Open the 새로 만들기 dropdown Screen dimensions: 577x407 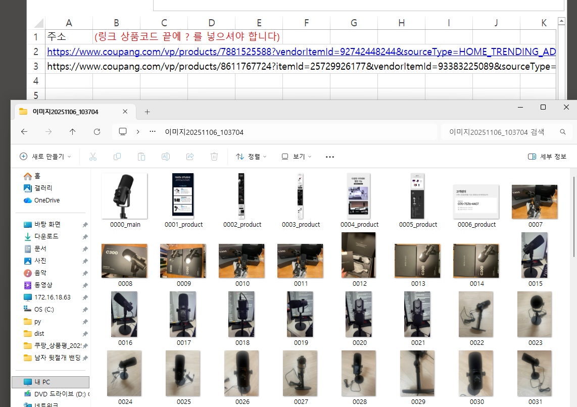coord(45,157)
